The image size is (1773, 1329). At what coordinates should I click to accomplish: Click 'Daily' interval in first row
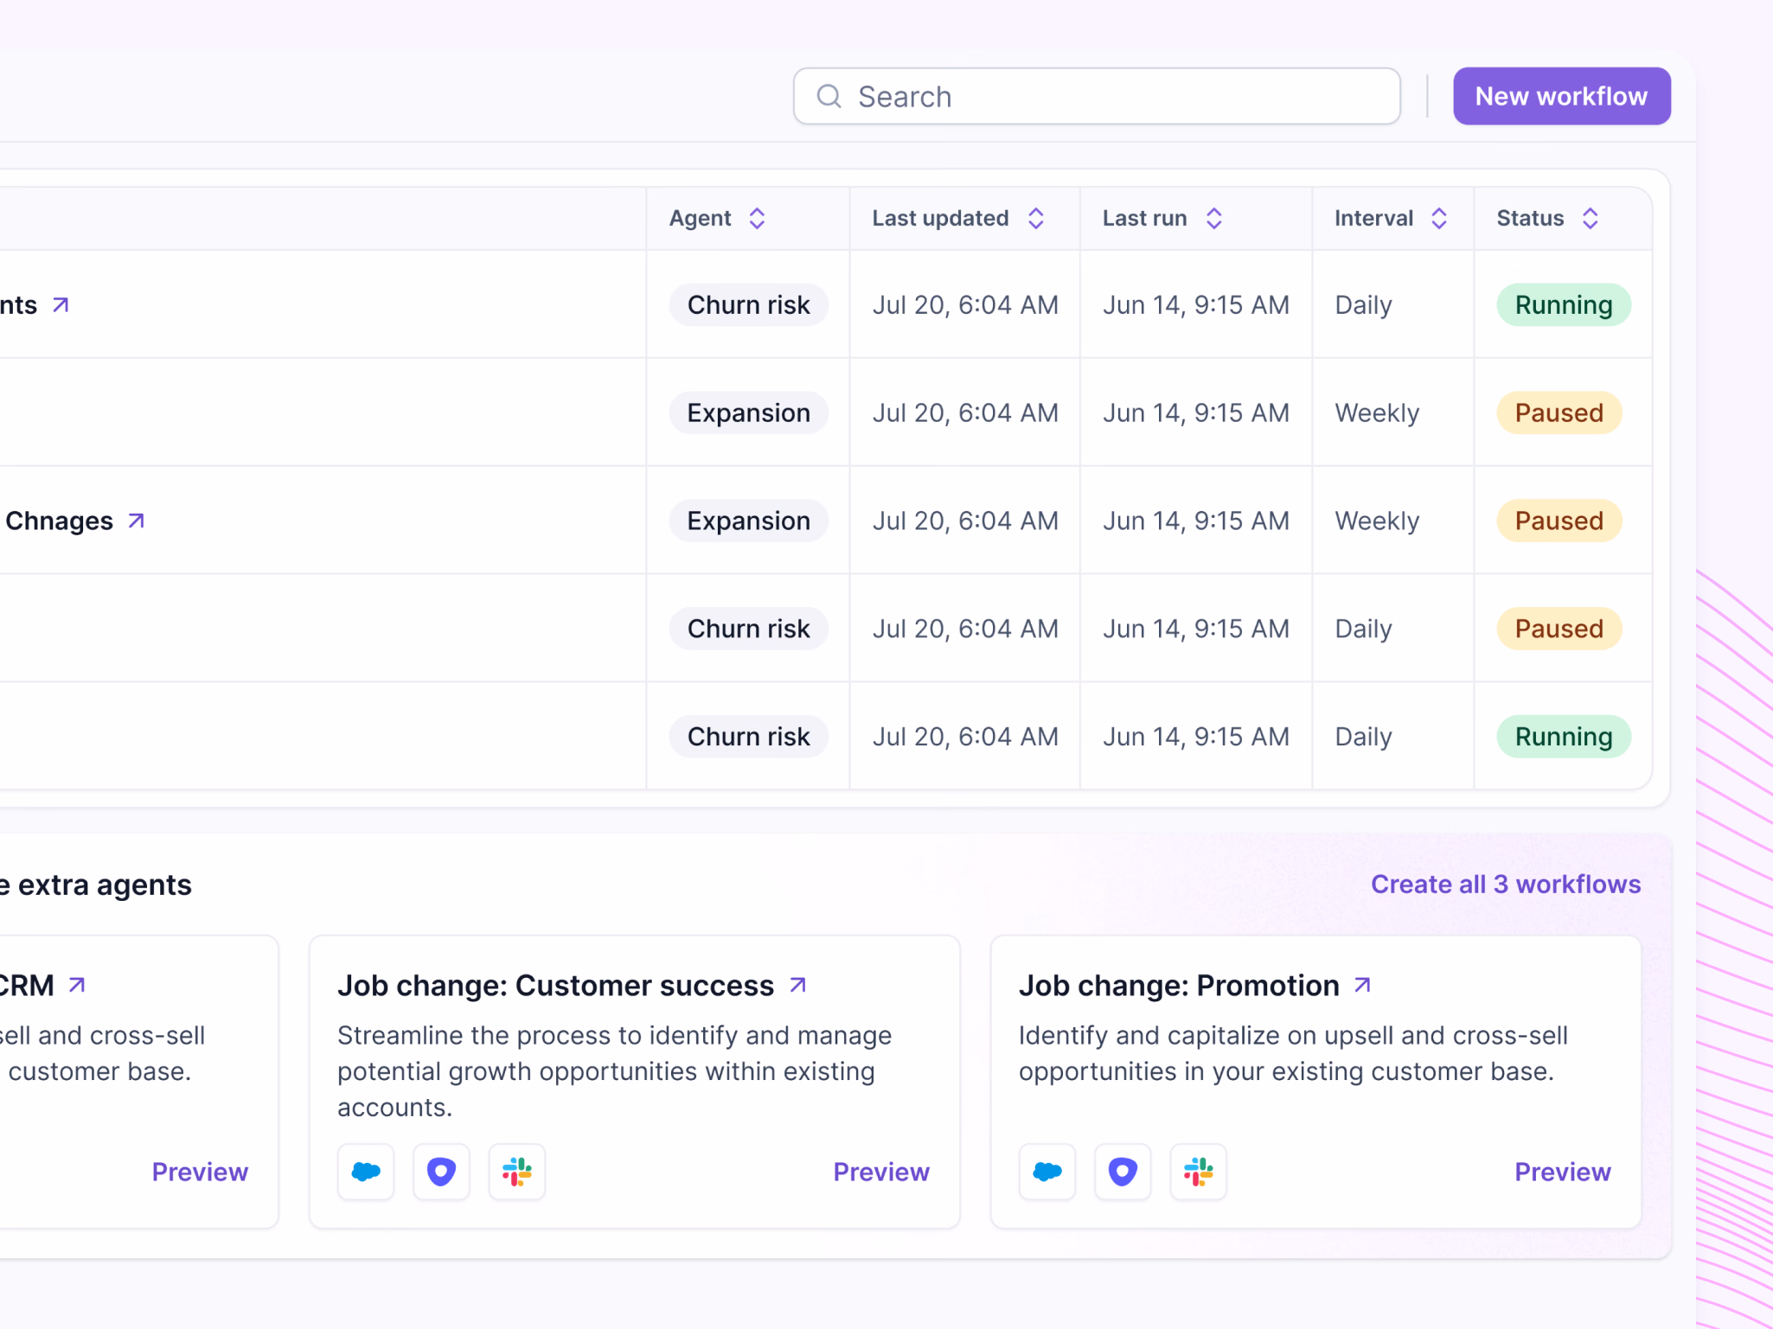tap(1363, 304)
